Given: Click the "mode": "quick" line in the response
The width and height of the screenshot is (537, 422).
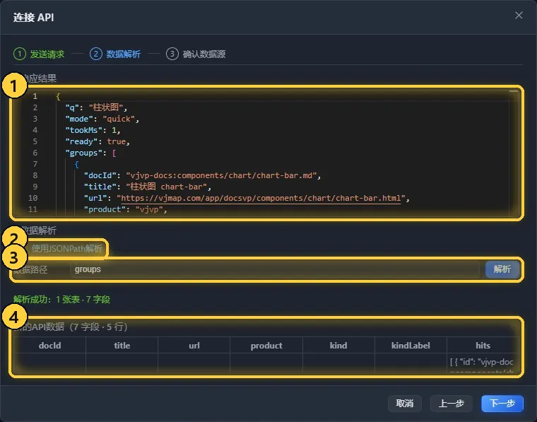Looking at the screenshot, I should 102,119.
